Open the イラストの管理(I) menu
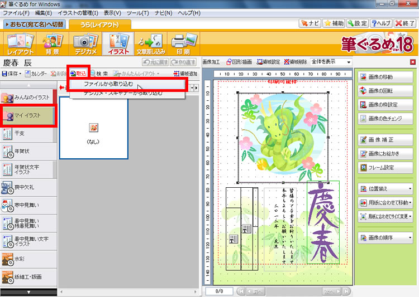This screenshot has height=297, width=419. 78,13
